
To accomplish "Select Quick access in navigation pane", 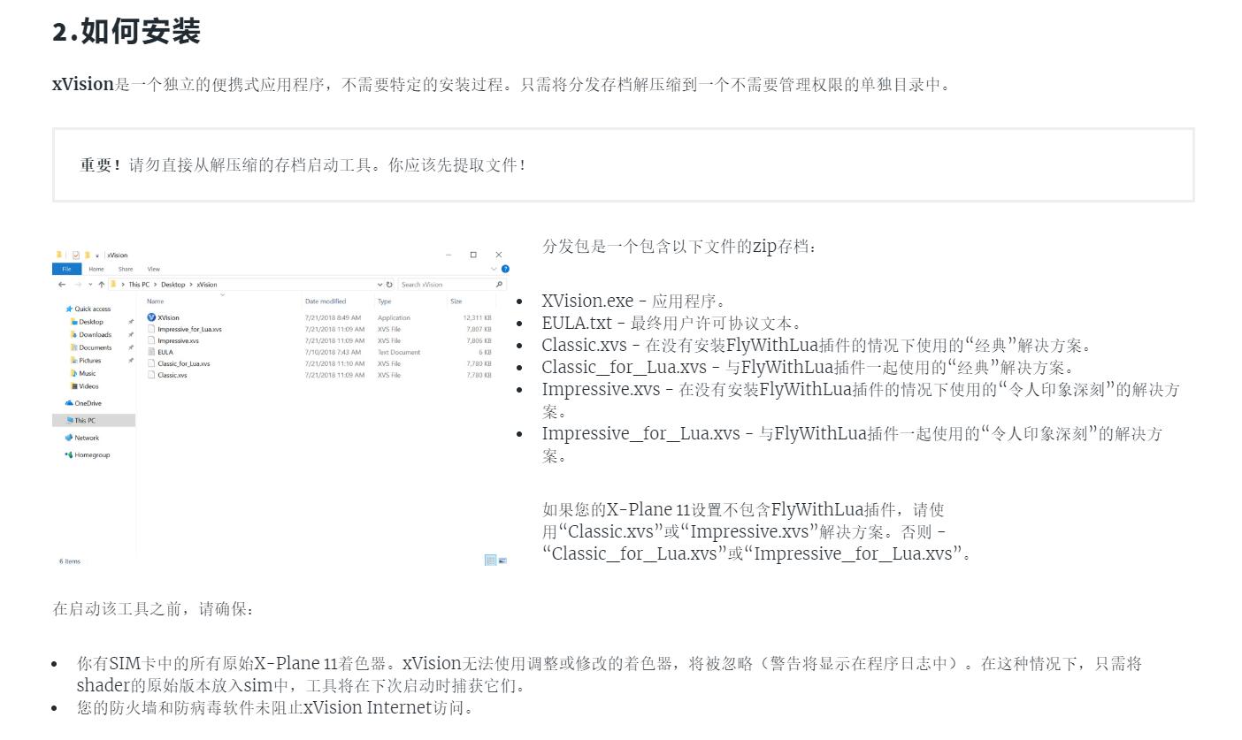I will click(x=88, y=309).
